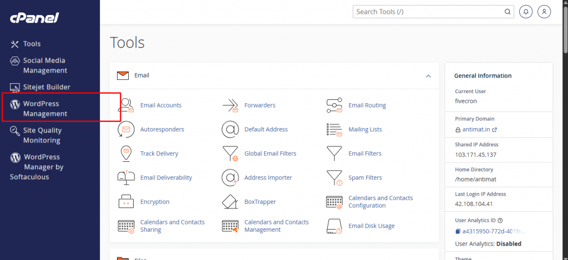This screenshot has width=568, height=260.
Task: Open the Track Delivery link
Action: tap(159, 154)
